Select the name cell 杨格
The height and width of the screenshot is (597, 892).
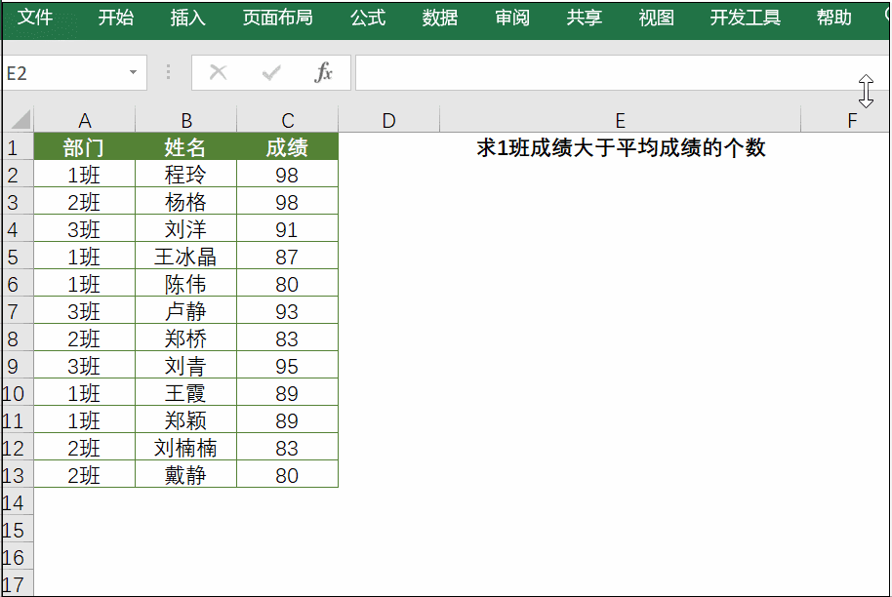[x=185, y=202]
